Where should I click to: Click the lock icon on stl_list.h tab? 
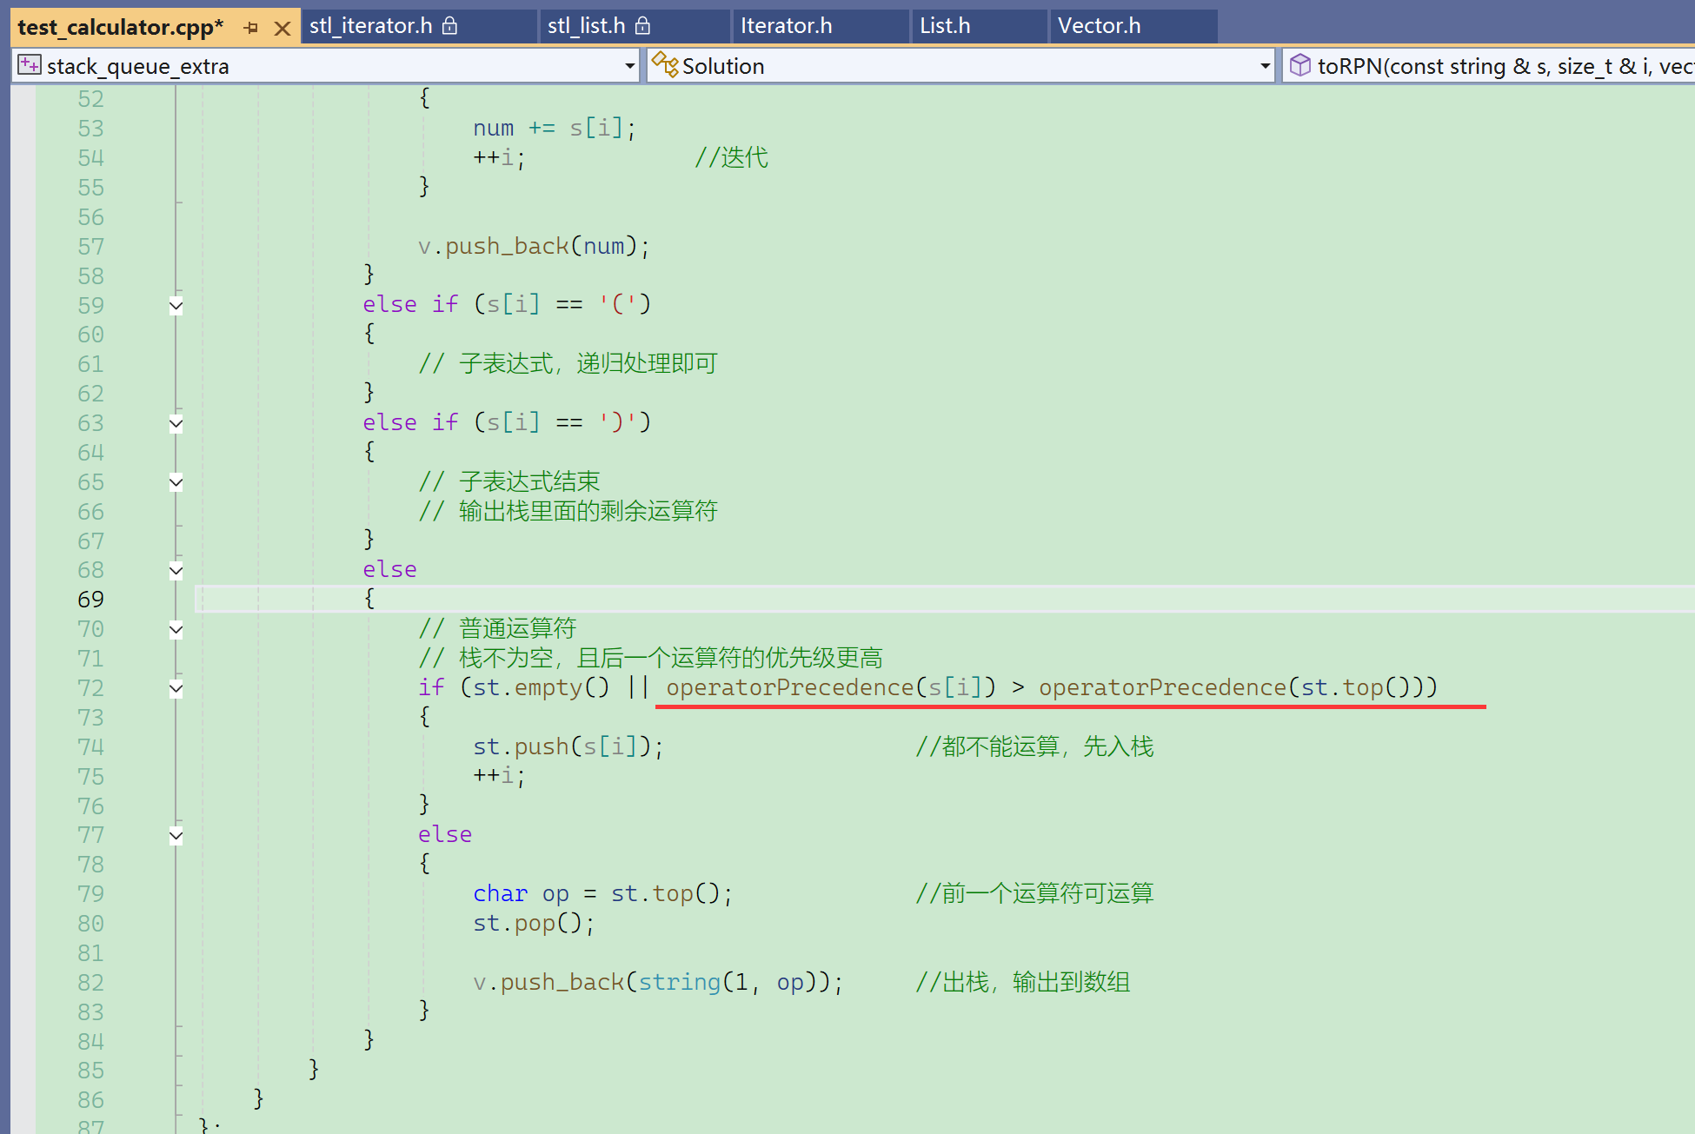tap(642, 26)
